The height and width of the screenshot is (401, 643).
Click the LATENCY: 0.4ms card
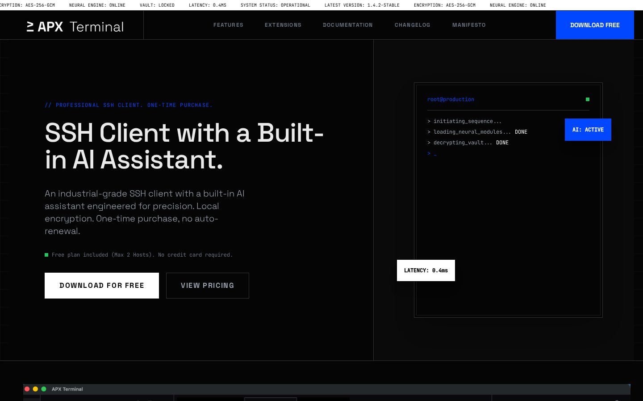[x=426, y=270]
